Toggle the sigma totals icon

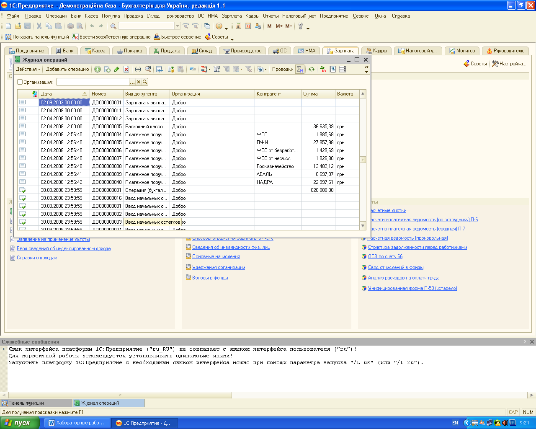300,69
